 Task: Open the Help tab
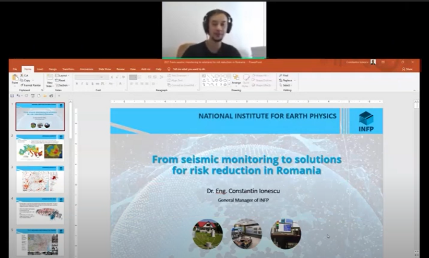(x=159, y=69)
